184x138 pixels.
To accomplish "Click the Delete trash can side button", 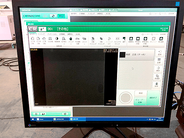I will pos(156,85).
